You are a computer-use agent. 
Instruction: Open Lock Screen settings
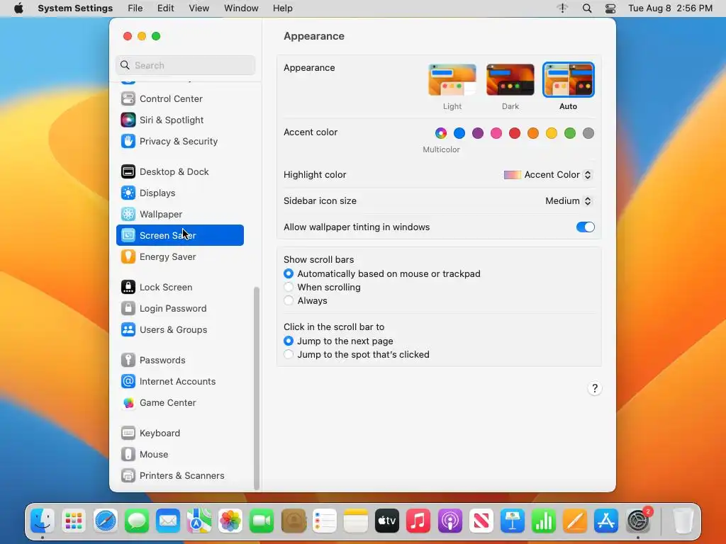click(179, 288)
